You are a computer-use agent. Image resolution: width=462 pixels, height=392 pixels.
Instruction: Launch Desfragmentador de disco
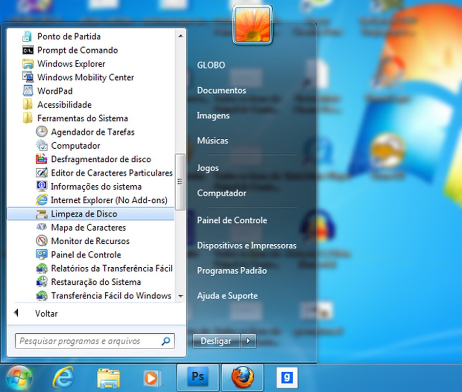100,159
